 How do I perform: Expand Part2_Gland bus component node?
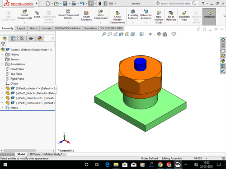pyautogui.click(x=2, y=98)
